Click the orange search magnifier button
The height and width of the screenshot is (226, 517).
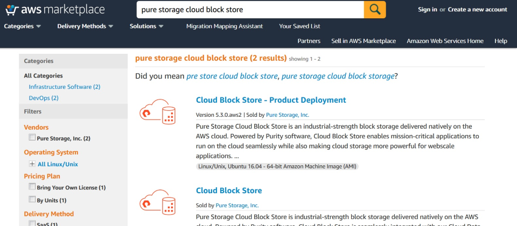click(375, 9)
